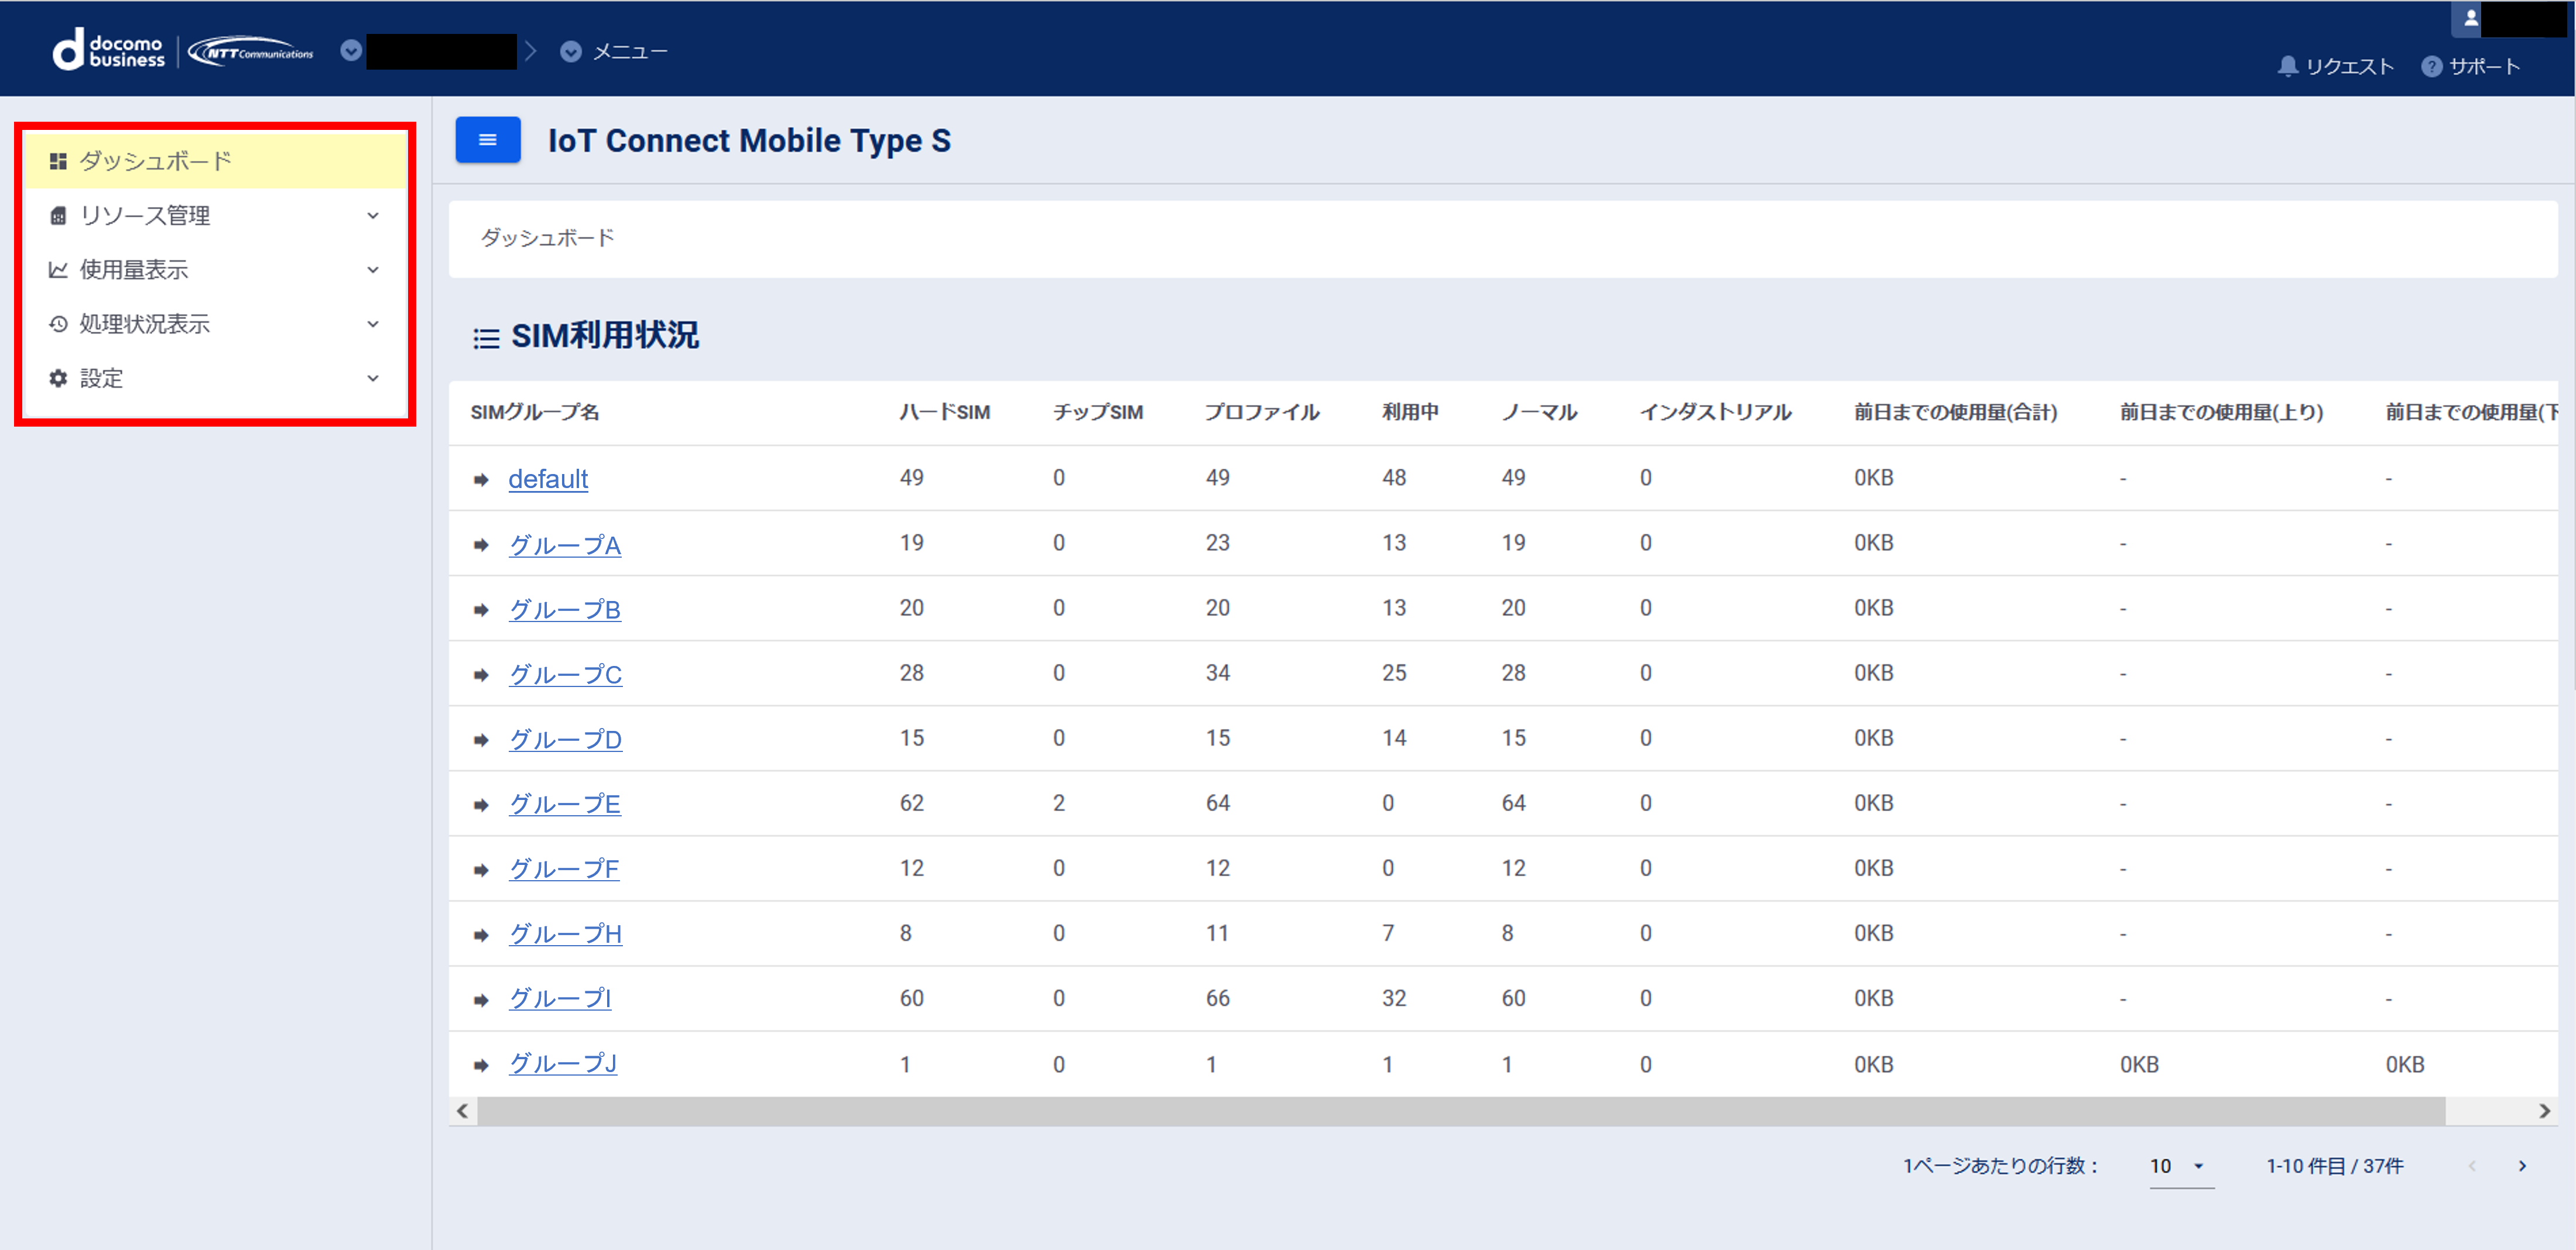The width and height of the screenshot is (2576, 1250).
Task: Open the メニュー dropdown arrow
Action: 571,52
